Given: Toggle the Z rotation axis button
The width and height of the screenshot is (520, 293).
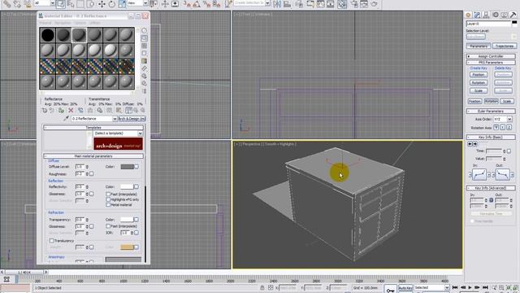Looking at the screenshot, I should point(509,128).
